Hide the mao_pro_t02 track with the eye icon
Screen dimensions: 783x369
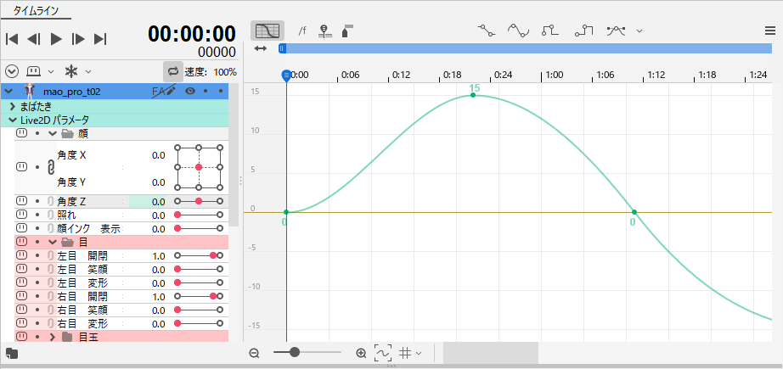point(190,91)
